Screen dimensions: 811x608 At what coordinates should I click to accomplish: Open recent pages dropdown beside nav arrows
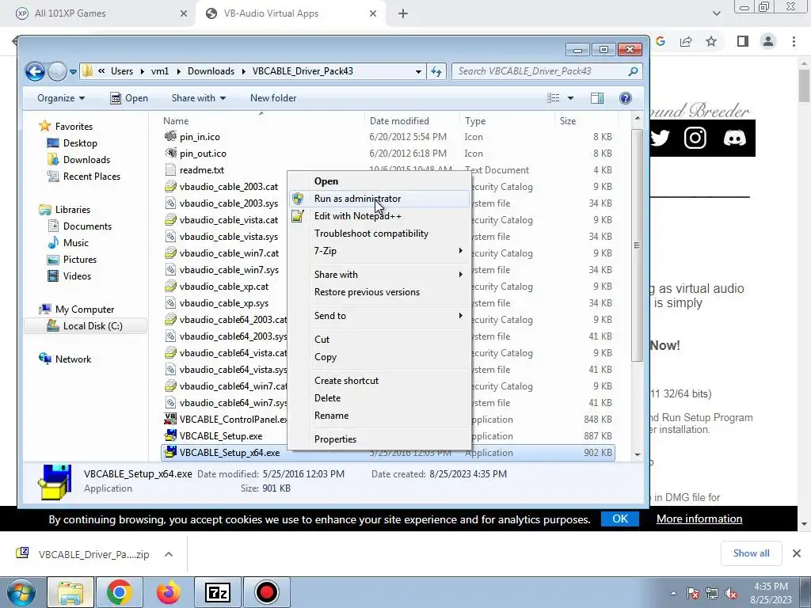pyautogui.click(x=73, y=72)
